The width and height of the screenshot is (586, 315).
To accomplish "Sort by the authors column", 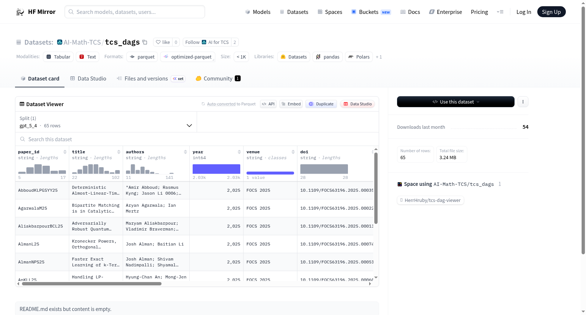I will 185,152.
